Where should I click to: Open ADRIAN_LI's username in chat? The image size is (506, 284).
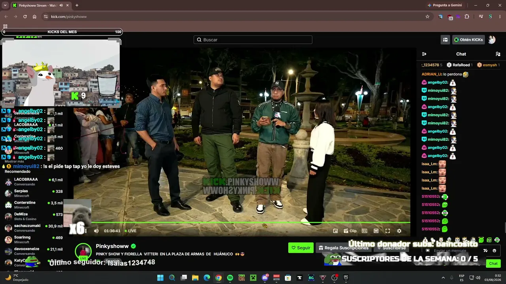[432, 74]
